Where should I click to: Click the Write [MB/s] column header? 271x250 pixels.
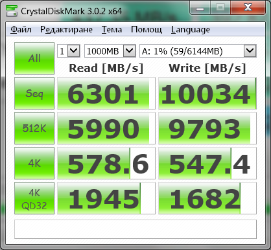point(207,68)
